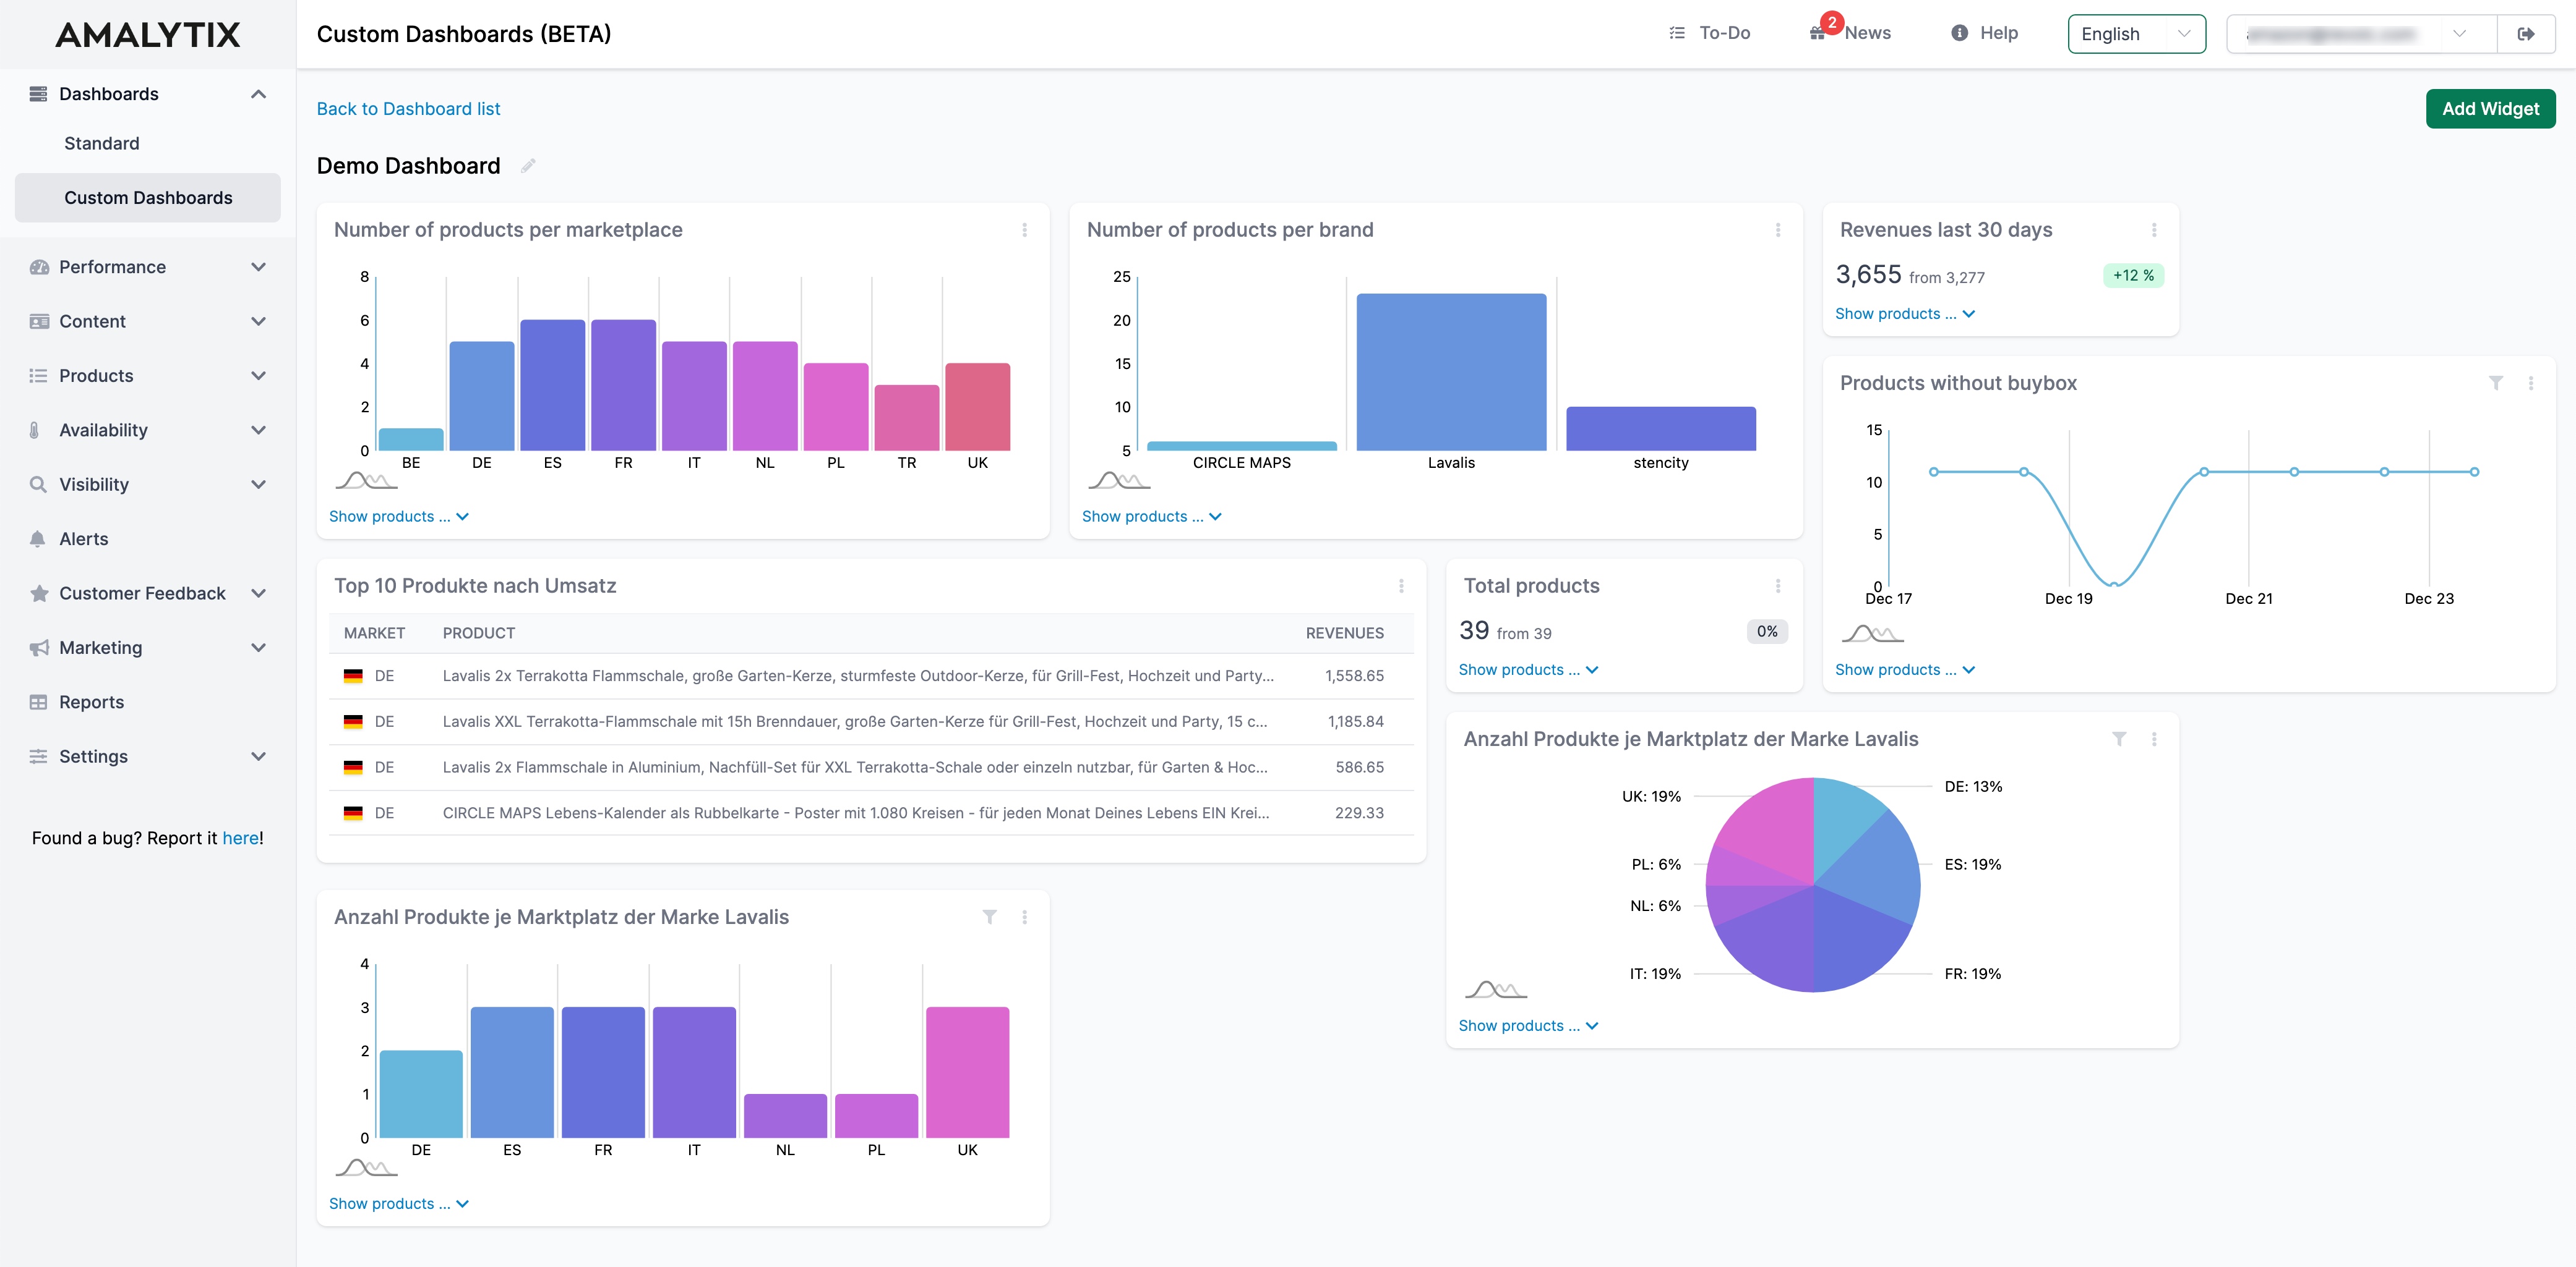Click the To-Do checklist icon
The image size is (2576, 1267).
(x=1677, y=33)
